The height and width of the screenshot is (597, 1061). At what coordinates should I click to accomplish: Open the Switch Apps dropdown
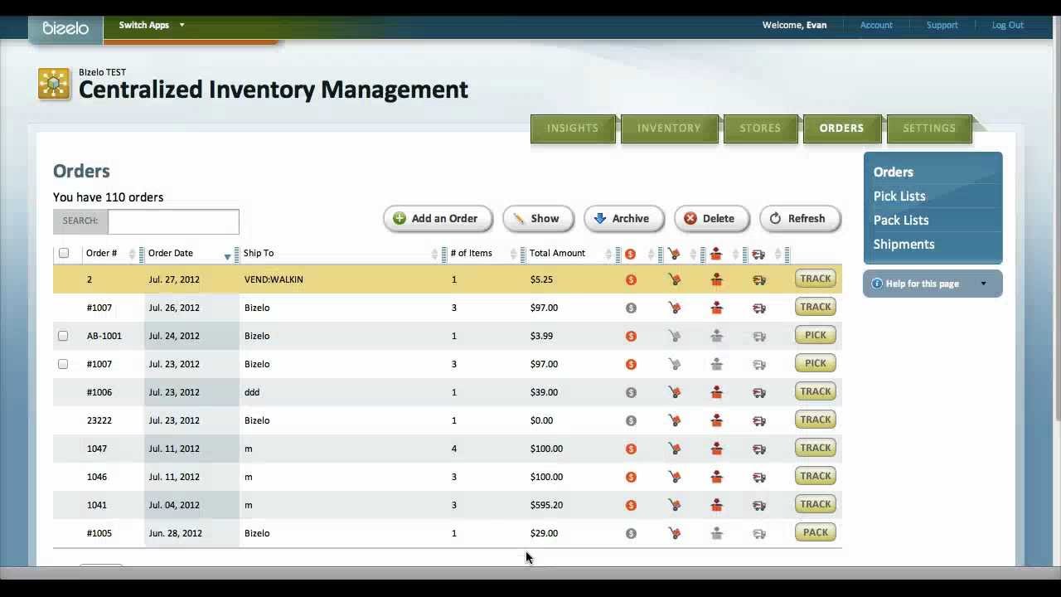coord(151,25)
